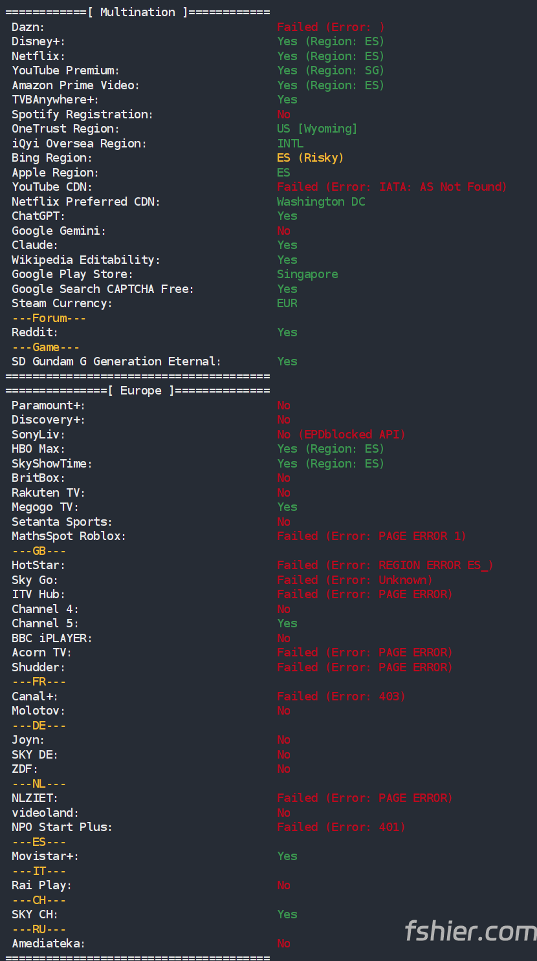Image resolution: width=537 pixels, height=961 pixels.
Task: Click the SD Gundam G Generation Eternal label
Action: (116, 362)
